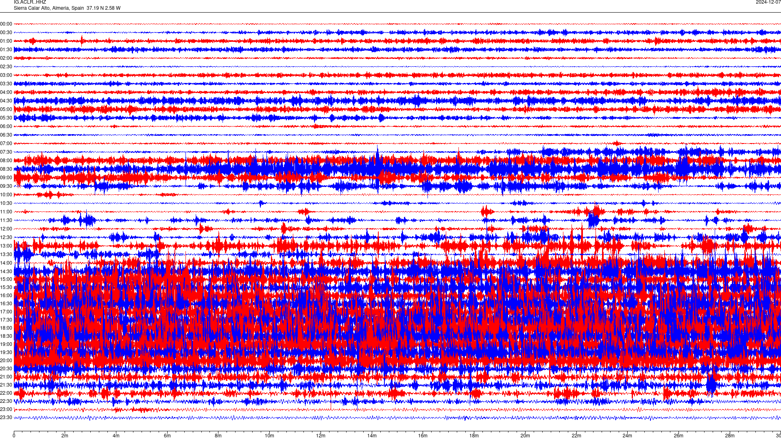The image size is (781, 439).
Task: Select the 06:30 trace time label
Action: [x=6, y=135]
